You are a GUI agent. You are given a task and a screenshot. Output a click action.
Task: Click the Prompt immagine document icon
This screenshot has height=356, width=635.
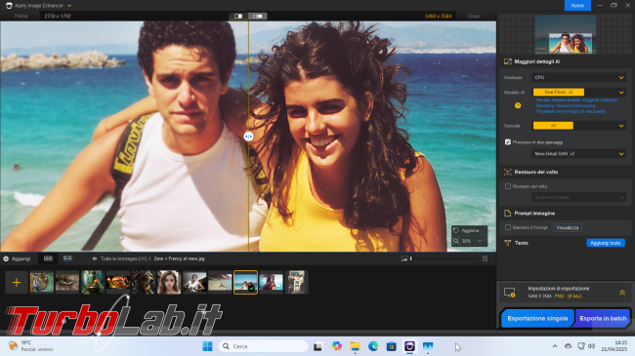(507, 214)
